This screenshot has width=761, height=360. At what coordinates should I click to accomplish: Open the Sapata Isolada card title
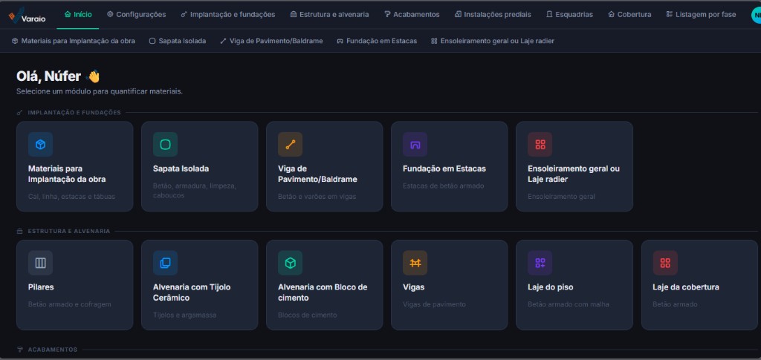(181, 168)
